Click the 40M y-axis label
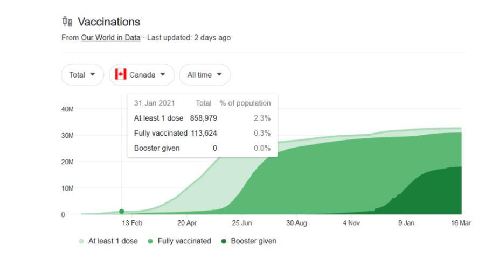Screen dimensions: 499x259 click(68, 109)
